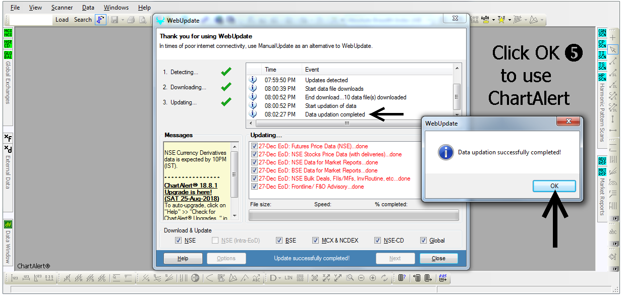Click the NSE CD exchange icon
Viewport: 623px width, 295px height.
(x=8, y=43)
